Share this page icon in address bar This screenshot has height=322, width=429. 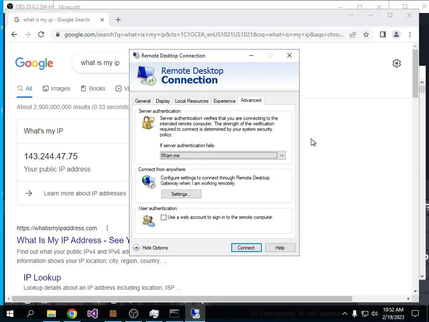[x=353, y=34]
